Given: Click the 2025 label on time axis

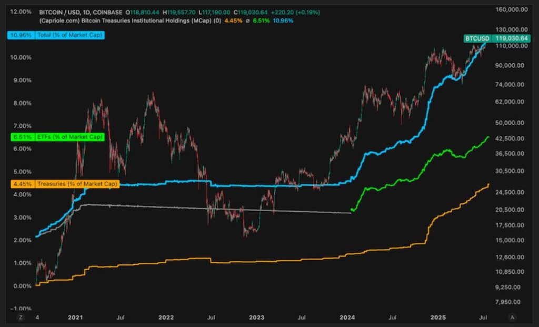Looking at the screenshot, I should click(438, 318).
